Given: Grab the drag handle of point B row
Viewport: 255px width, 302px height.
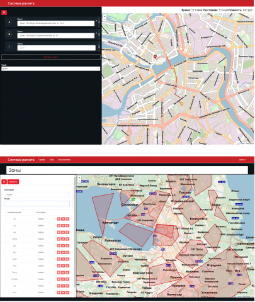Looking at the screenshot, I should click(99, 34).
